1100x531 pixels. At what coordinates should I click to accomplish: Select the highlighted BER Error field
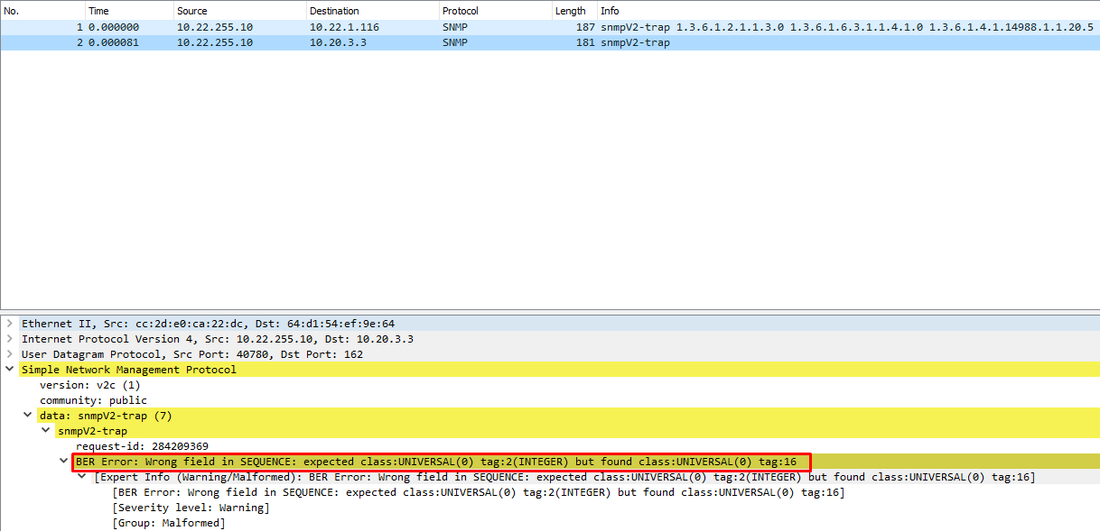click(361, 461)
